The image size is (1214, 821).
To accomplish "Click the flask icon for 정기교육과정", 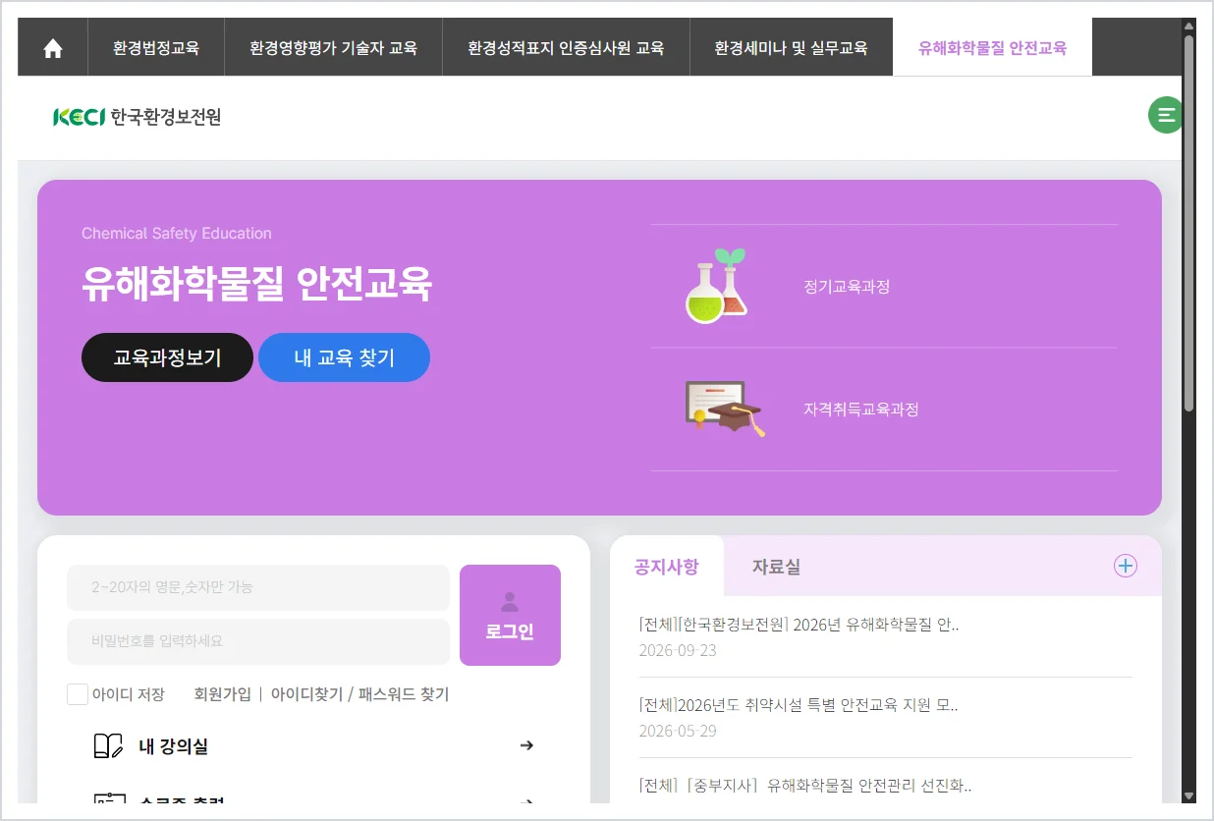I will point(717,286).
